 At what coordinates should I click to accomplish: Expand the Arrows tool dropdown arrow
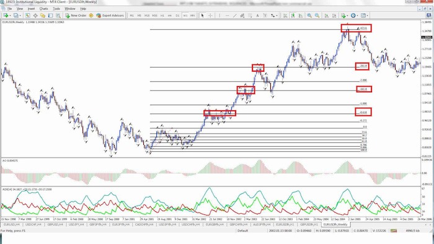(x=277, y=15)
